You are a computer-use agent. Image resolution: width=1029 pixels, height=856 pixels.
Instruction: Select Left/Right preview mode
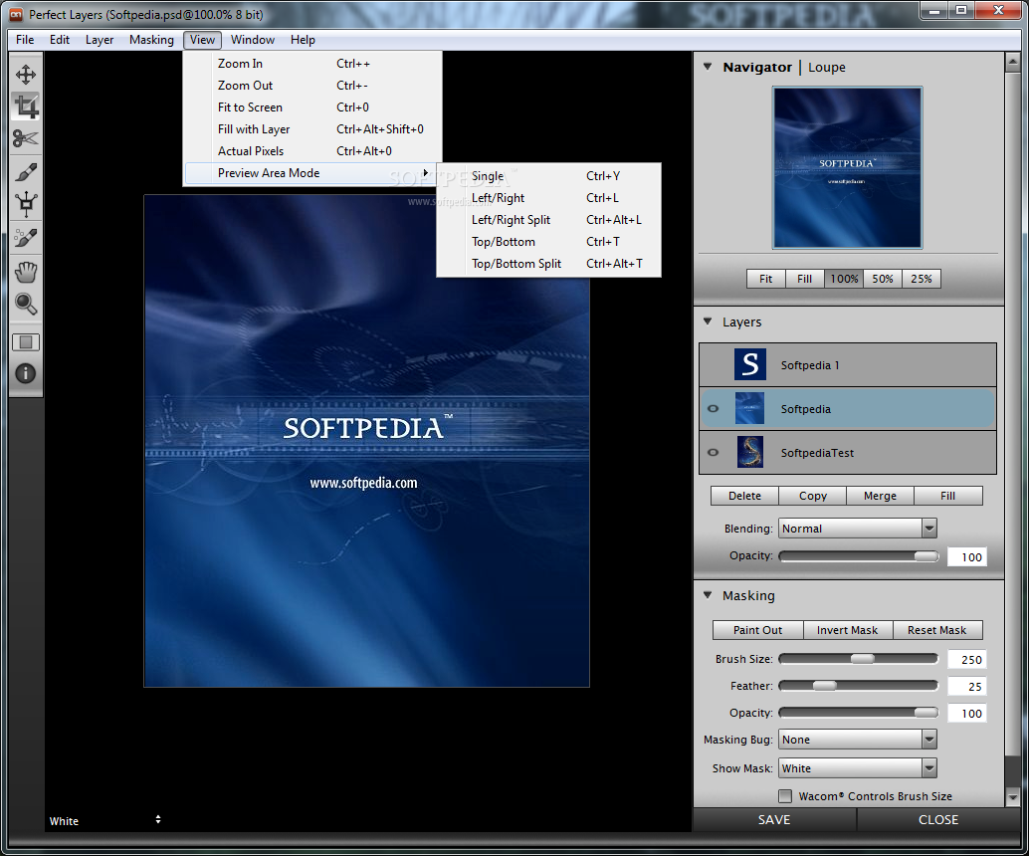tap(548, 198)
